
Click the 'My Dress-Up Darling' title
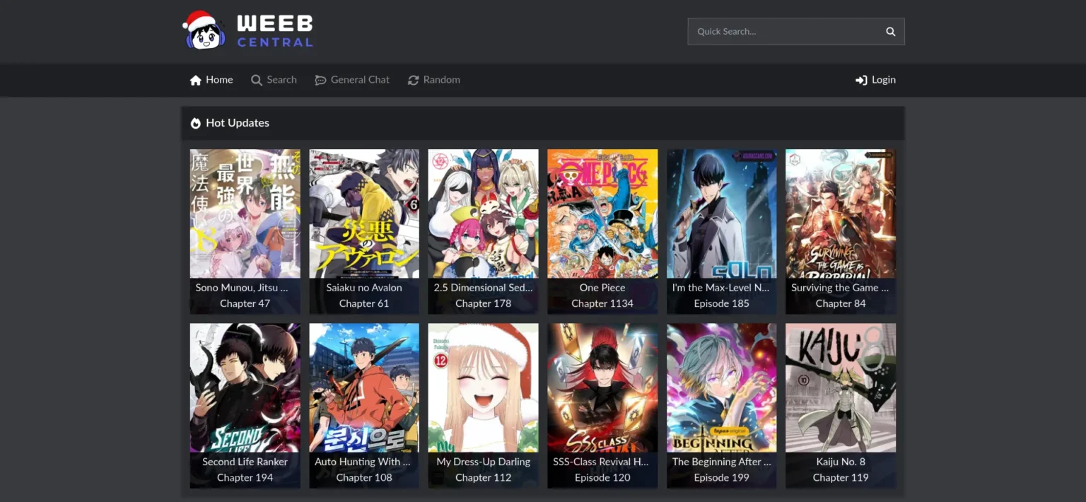point(484,462)
